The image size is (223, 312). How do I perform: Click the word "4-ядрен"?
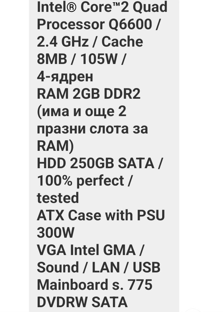(65, 77)
